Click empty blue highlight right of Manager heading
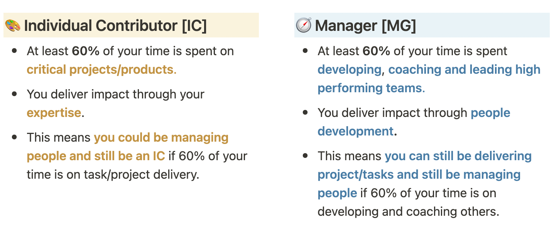The width and height of the screenshot is (554, 237). tap(482, 26)
